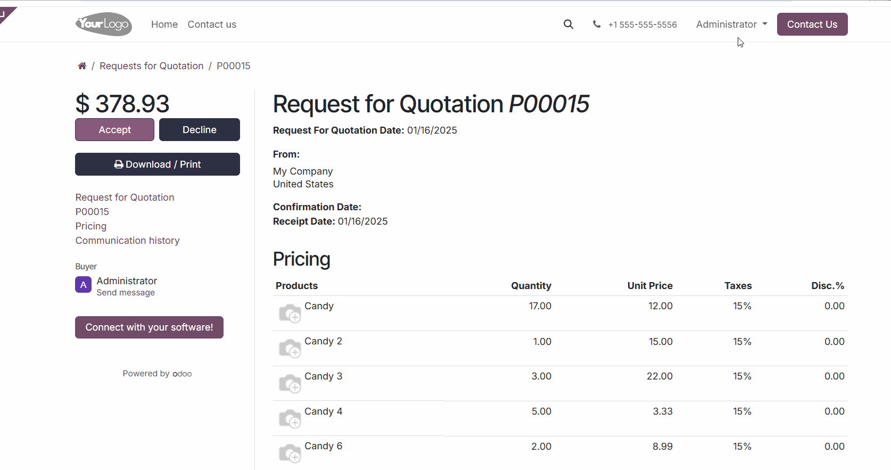The height and width of the screenshot is (470, 891).
Task: Click unit price 3.33 for Candy 4
Action: (x=663, y=411)
